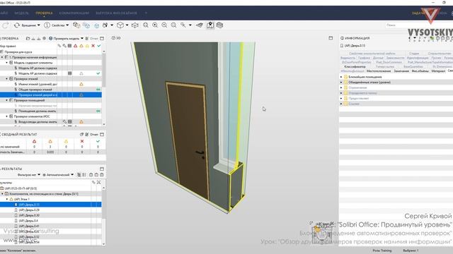Open the Замечания tab in Информация
Screen dimensions: 453x254
coord(401,71)
